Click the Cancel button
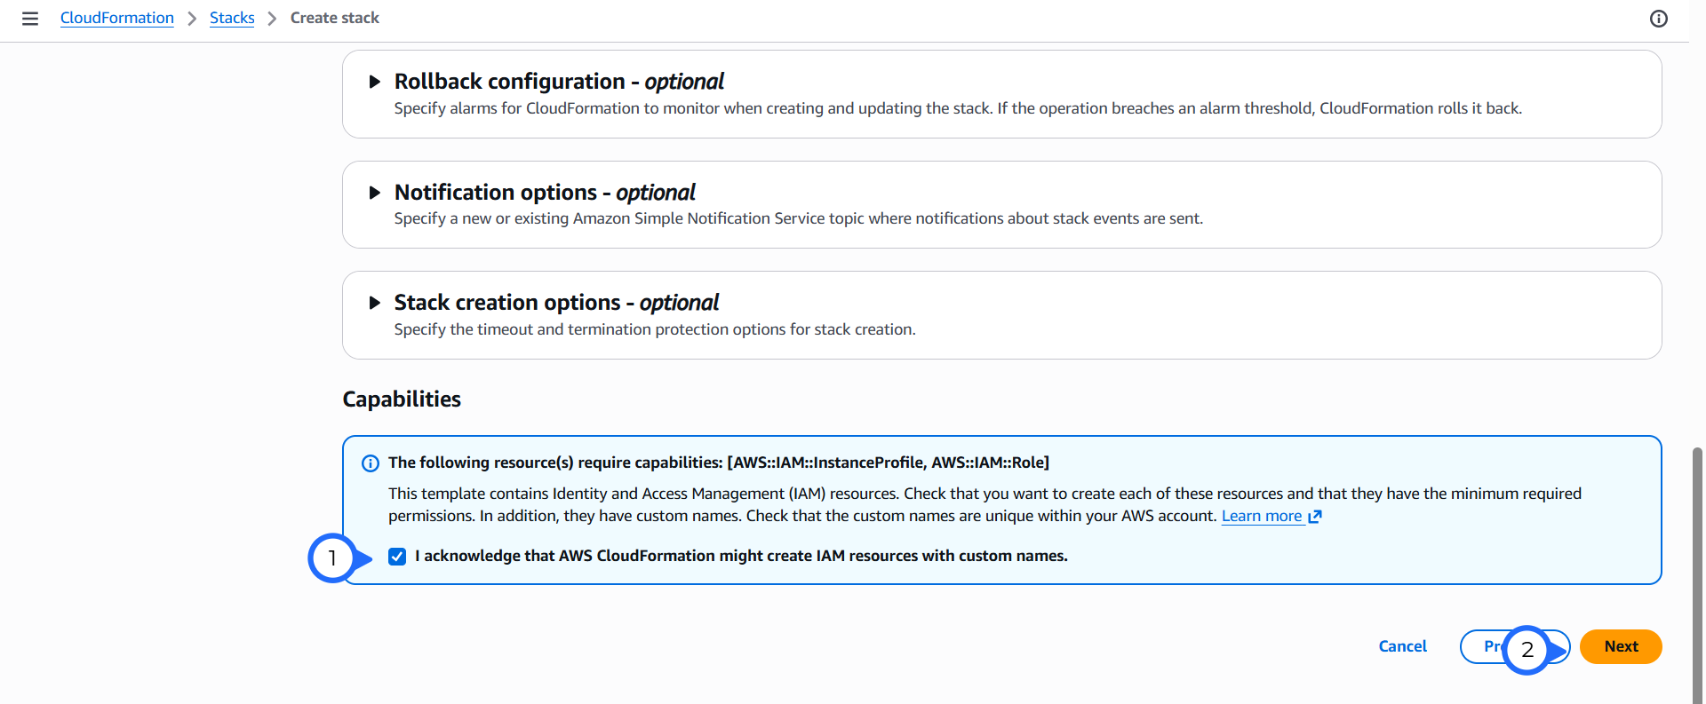 [x=1402, y=646]
